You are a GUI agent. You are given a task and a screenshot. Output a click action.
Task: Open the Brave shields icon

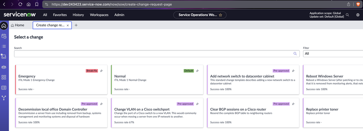click(358, 4)
